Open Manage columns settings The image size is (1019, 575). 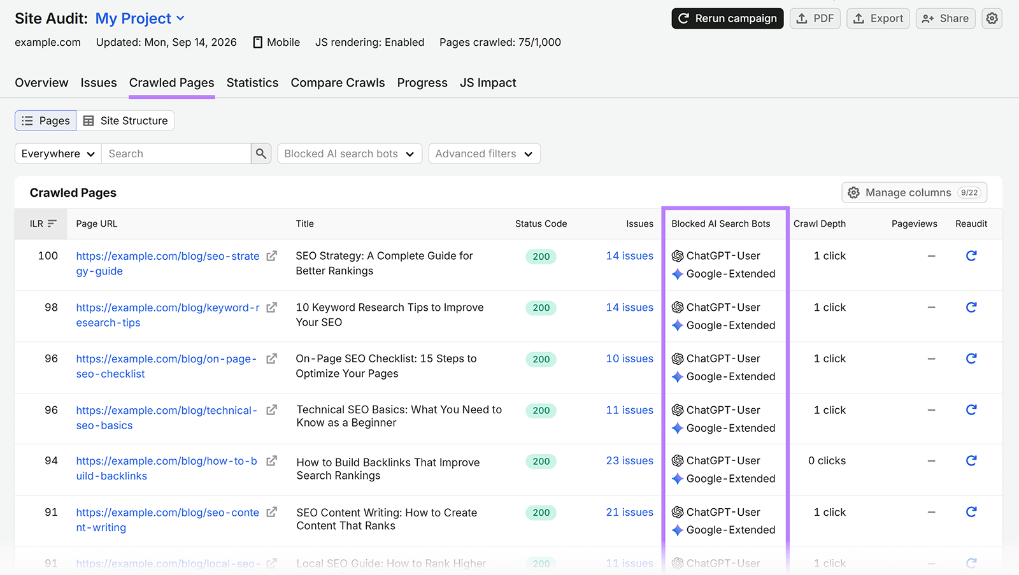(x=915, y=192)
